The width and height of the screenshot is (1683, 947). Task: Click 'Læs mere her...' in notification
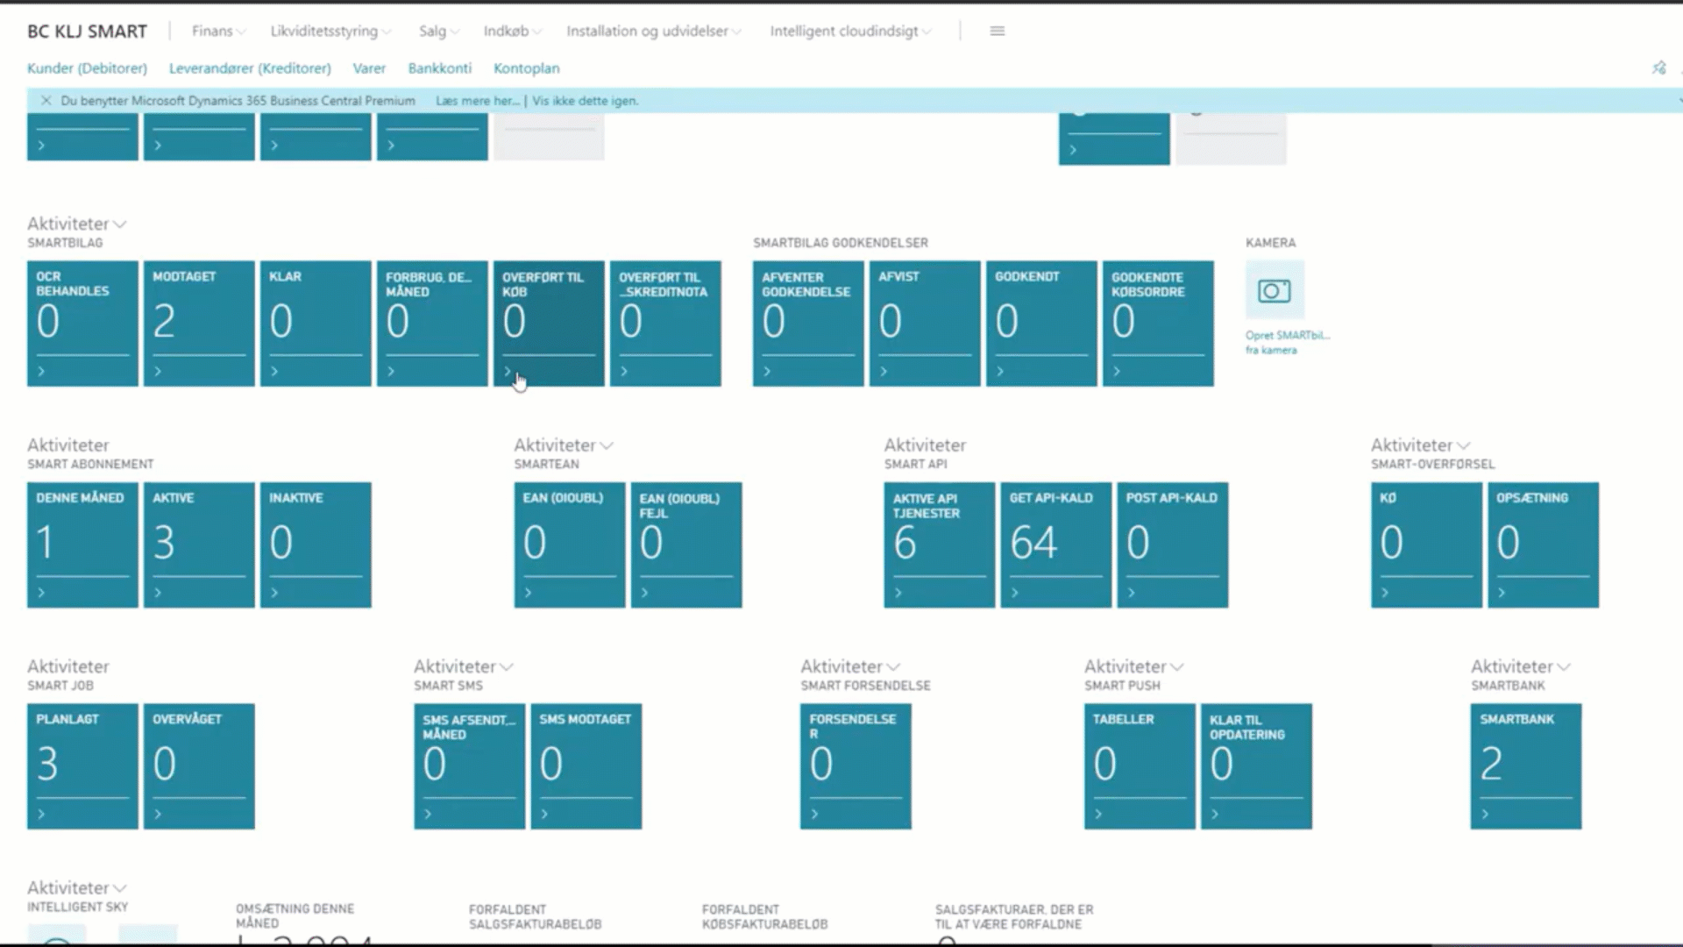tap(476, 101)
